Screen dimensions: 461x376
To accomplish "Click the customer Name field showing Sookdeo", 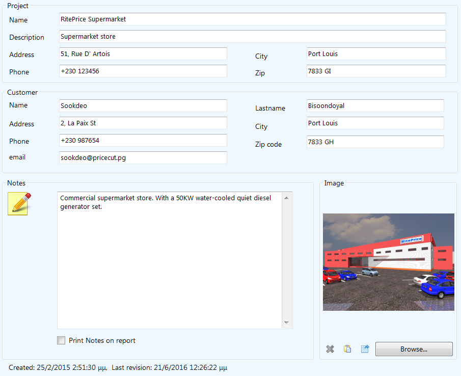I will [143, 105].
